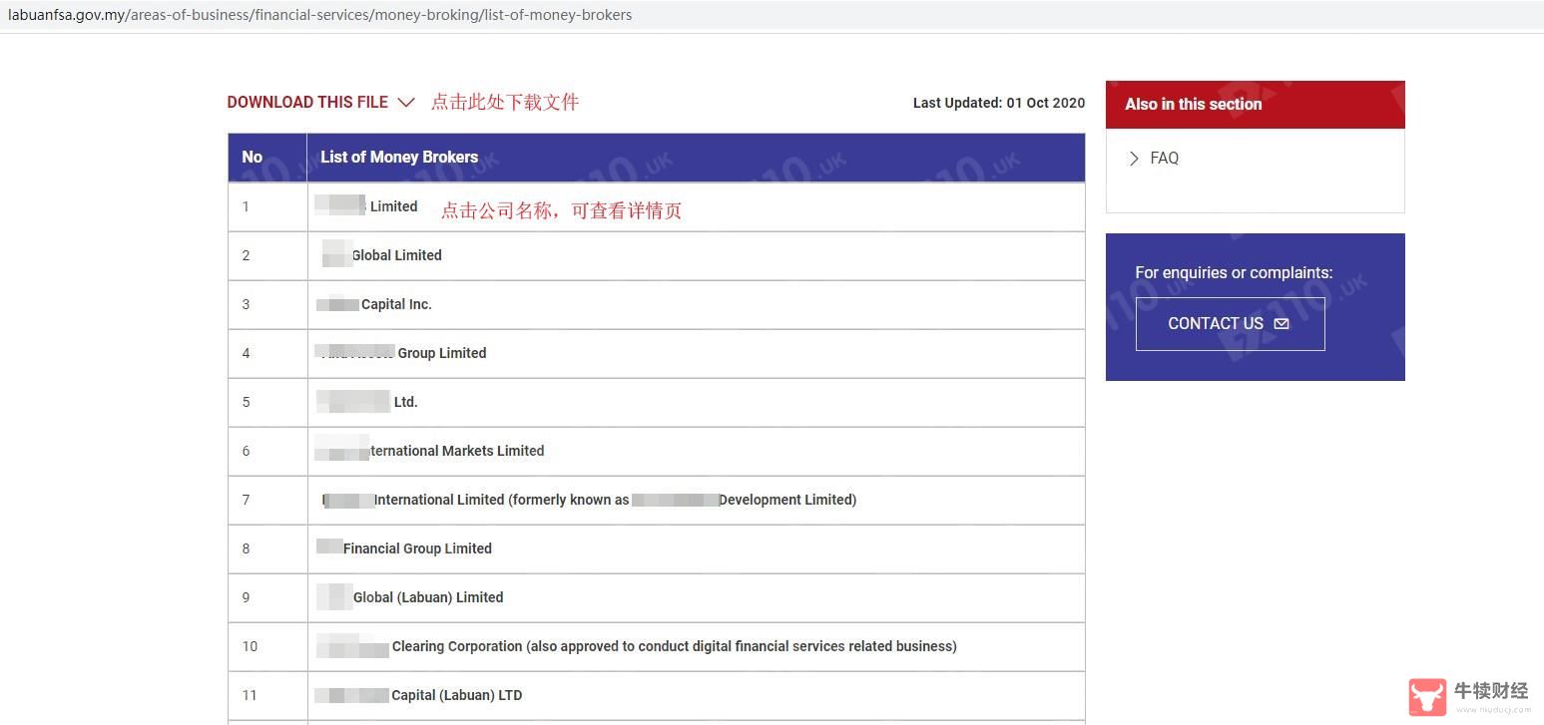
Task: Click the 'Last Updated: 01 Oct 2020' text
Action: coord(999,103)
